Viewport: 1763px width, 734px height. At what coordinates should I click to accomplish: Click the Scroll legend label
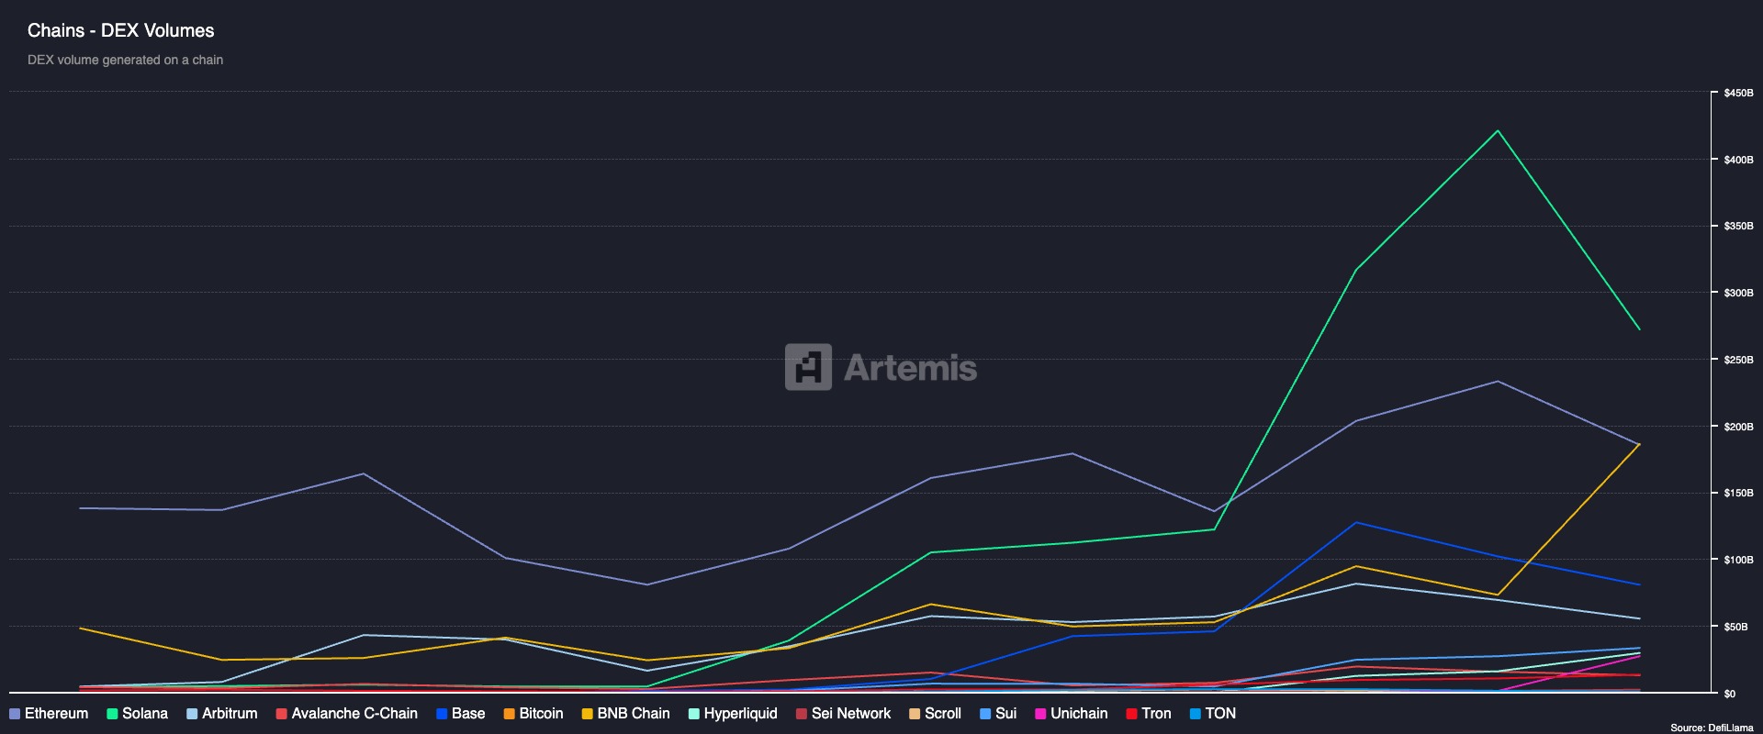tap(943, 714)
